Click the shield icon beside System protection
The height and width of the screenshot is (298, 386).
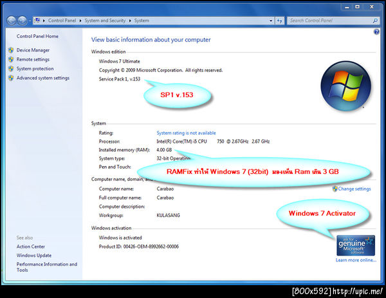point(11,68)
